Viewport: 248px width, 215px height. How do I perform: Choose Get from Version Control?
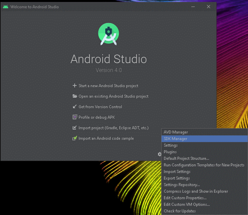pyautogui.click(x=100, y=107)
